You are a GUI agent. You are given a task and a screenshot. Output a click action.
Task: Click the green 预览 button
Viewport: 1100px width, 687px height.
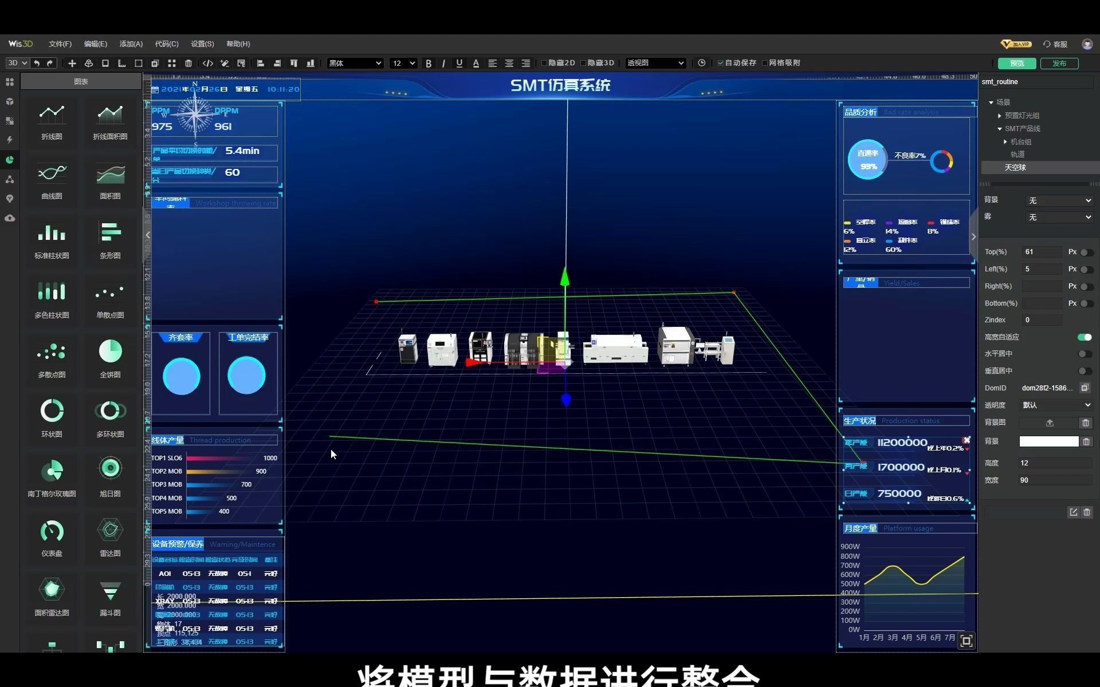1016,63
